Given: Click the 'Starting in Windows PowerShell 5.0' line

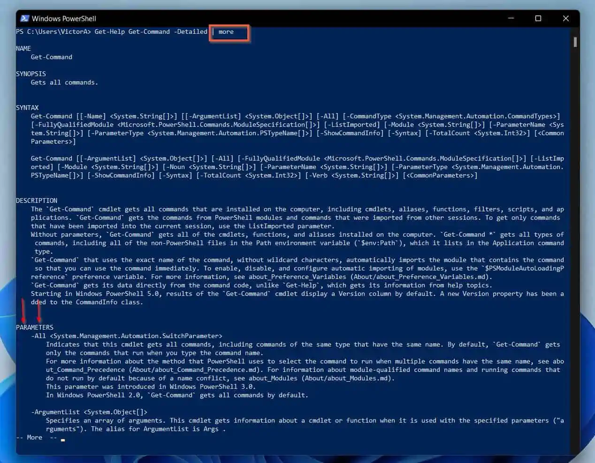Looking at the screenshot, I should 297,293.
